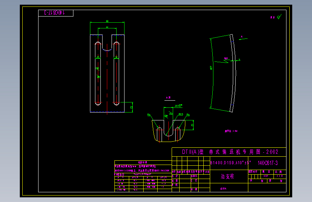Select the 工艺 cell in title block

194,180
